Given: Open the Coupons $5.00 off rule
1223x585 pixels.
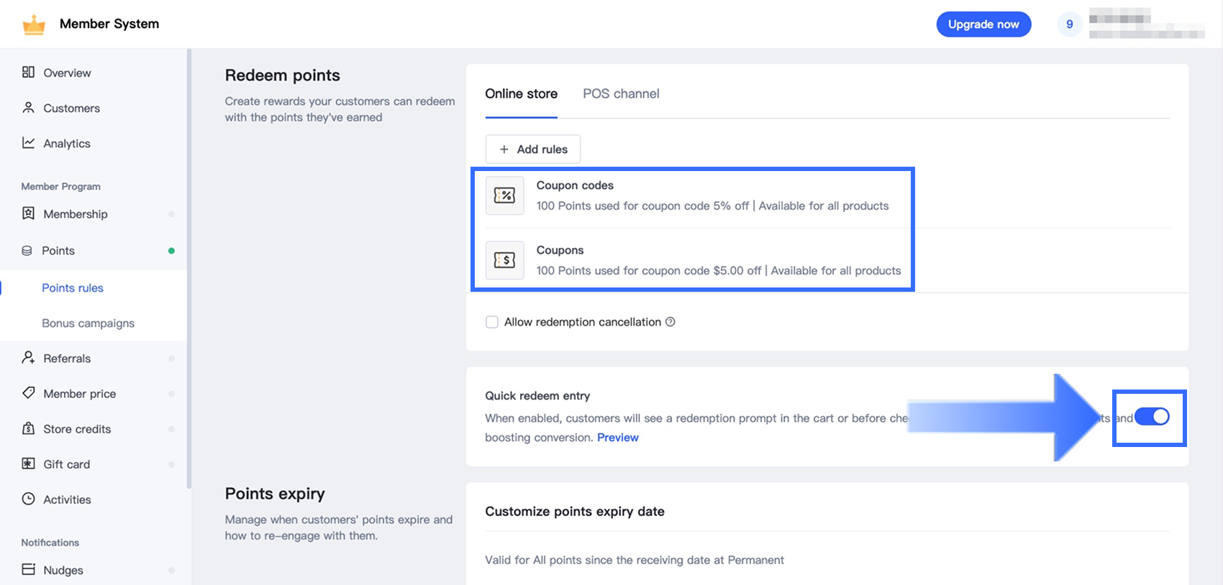Looking at the screenshot, I should 718,261.
